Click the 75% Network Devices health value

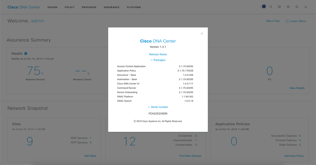(35, 71)
